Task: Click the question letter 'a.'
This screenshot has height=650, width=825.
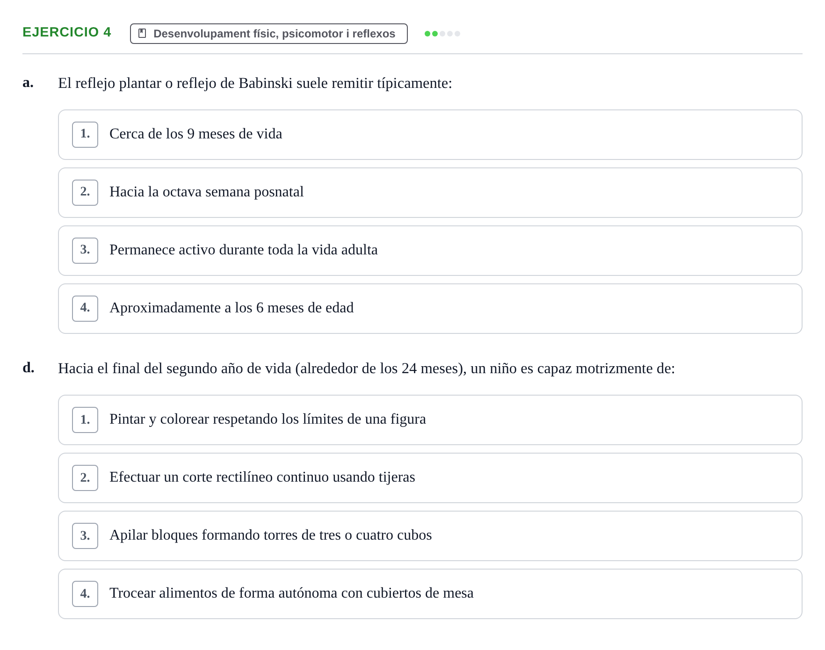Action: point(28,83)
